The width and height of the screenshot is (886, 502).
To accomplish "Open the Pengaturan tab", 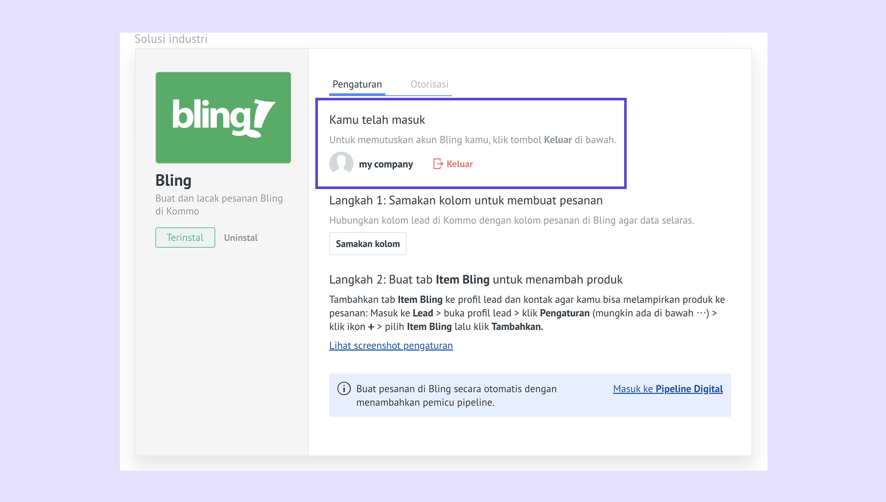I will (357, 84).
